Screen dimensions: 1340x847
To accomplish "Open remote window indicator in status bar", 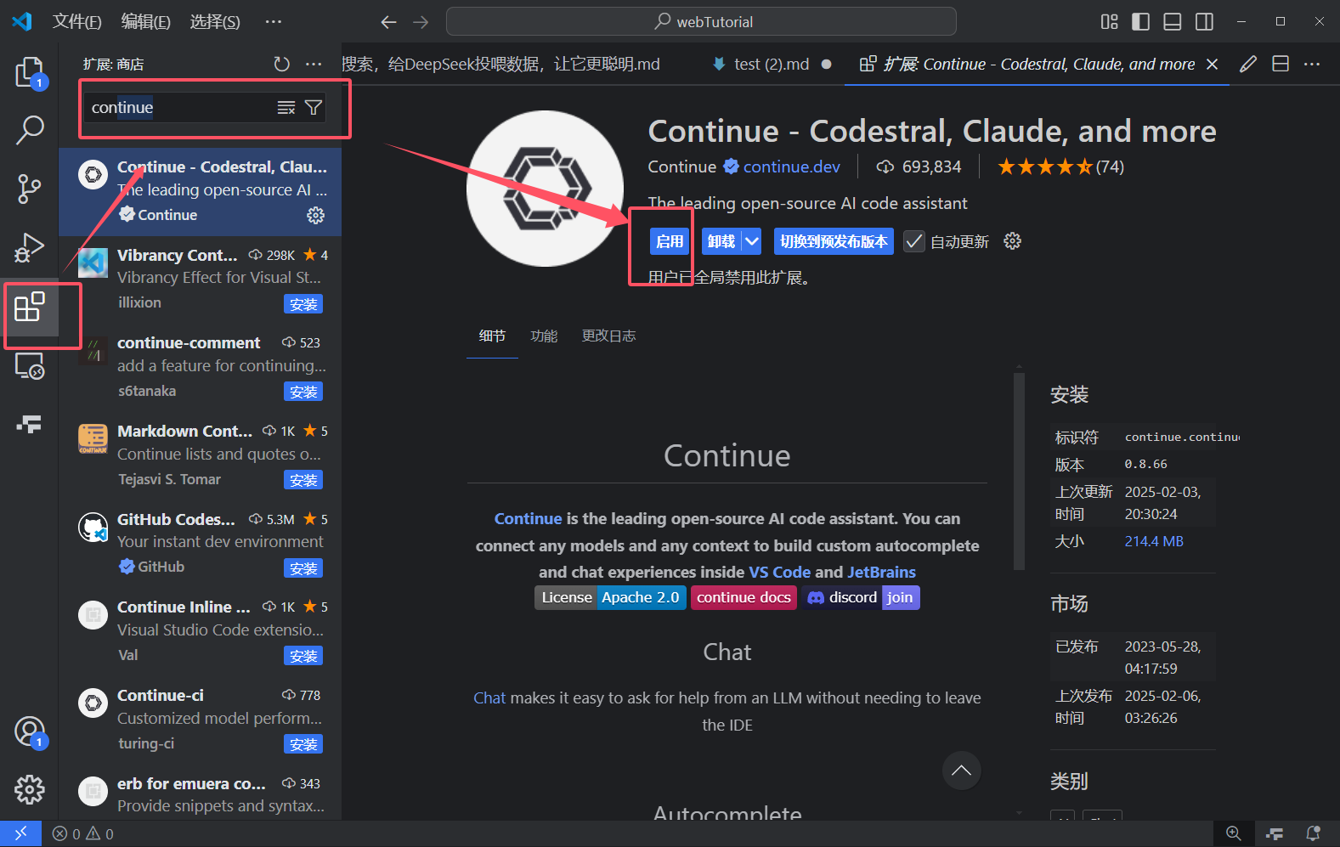I will tap(20, 833).
